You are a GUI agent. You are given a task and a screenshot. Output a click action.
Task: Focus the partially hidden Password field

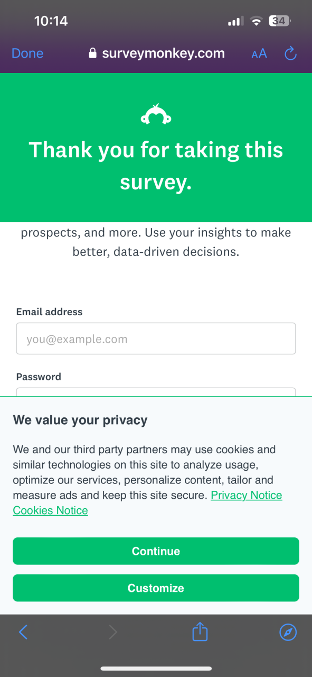point(156,392)
